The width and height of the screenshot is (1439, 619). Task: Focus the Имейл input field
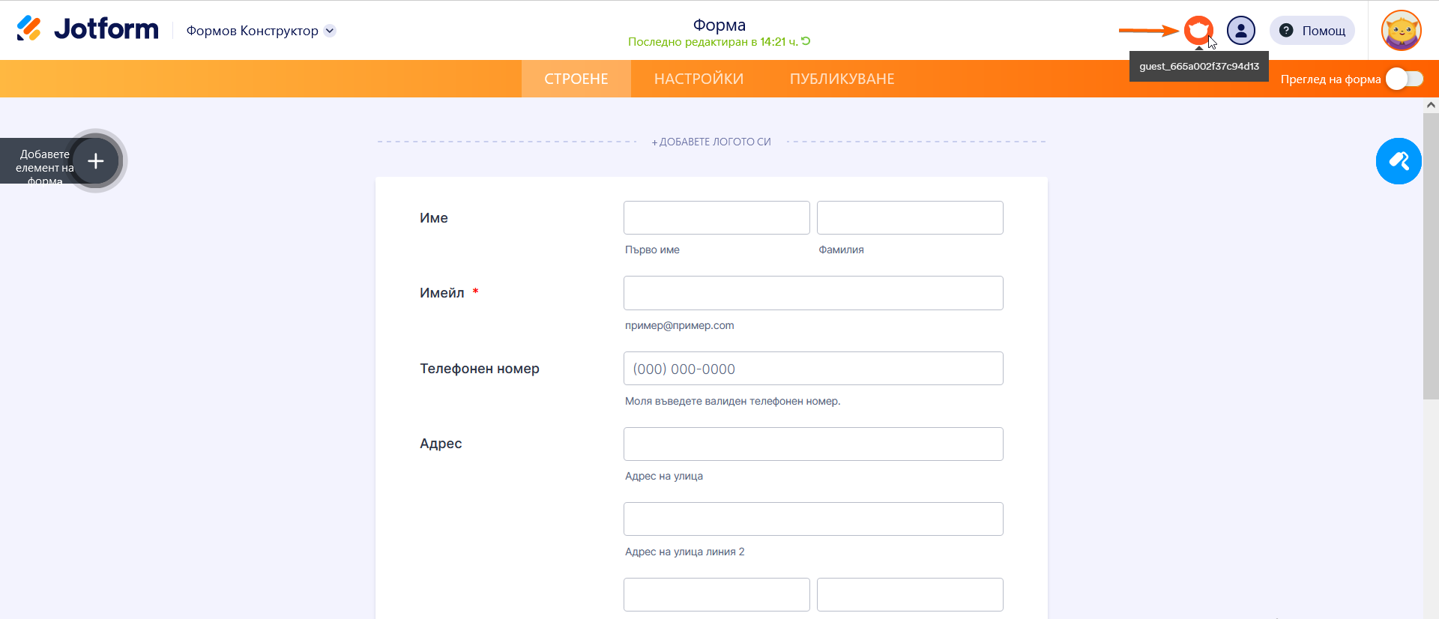click(812, 293)
